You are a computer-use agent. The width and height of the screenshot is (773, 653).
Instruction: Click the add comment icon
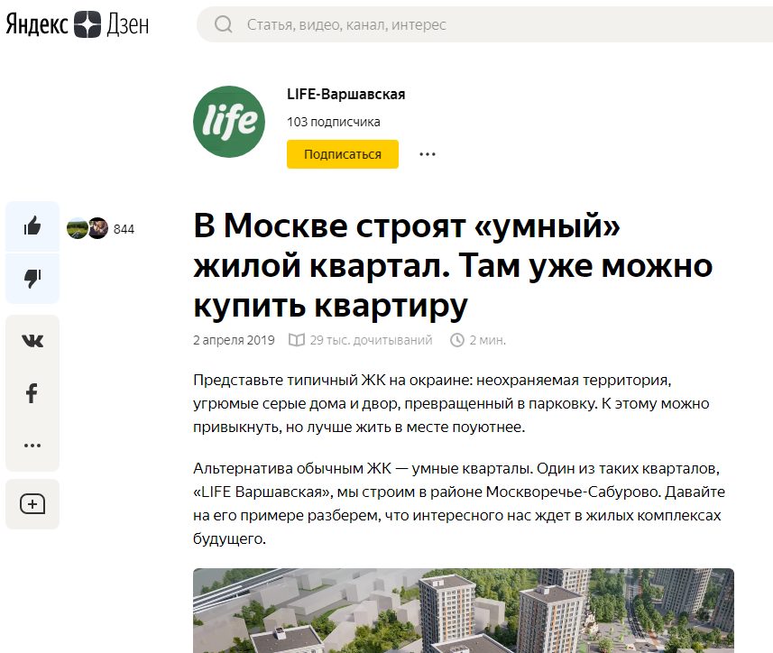pyautogui.click(x=32, y=504)
